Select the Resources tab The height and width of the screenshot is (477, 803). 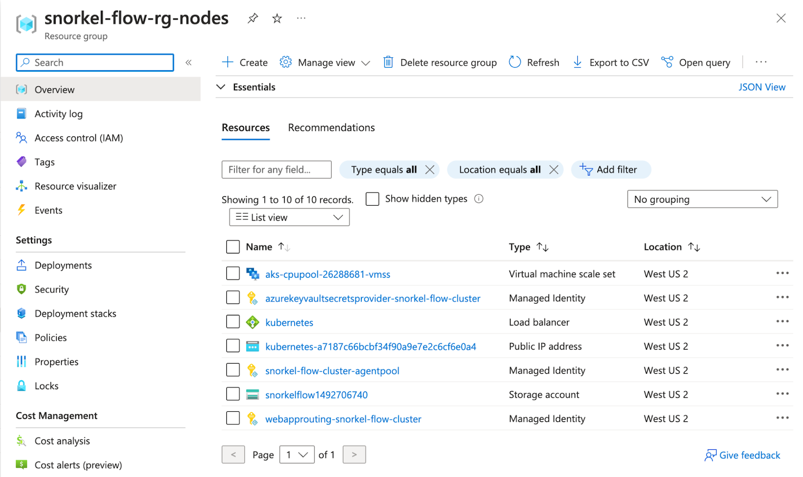click(246, 128)
